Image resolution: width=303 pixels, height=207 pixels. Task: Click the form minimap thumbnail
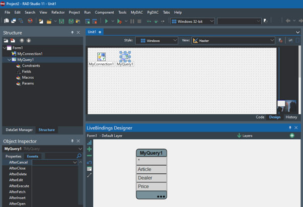point(287,106)
